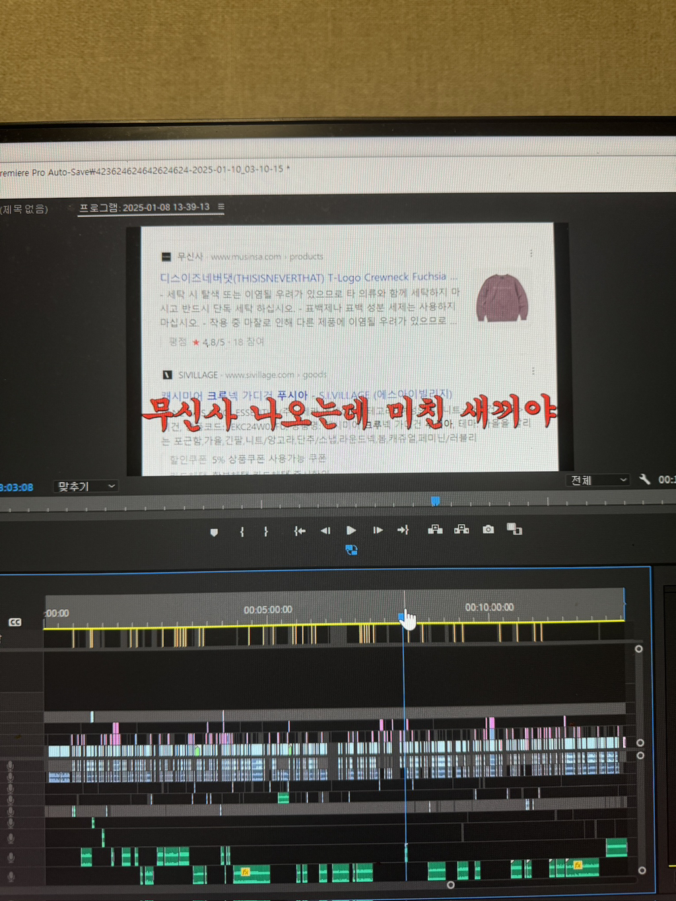Click the Extract button
Screen dimensions: 676x901
(461, 529)
